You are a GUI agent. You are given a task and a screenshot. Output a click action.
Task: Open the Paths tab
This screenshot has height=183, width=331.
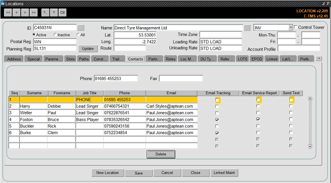click(x=84, y=59)
